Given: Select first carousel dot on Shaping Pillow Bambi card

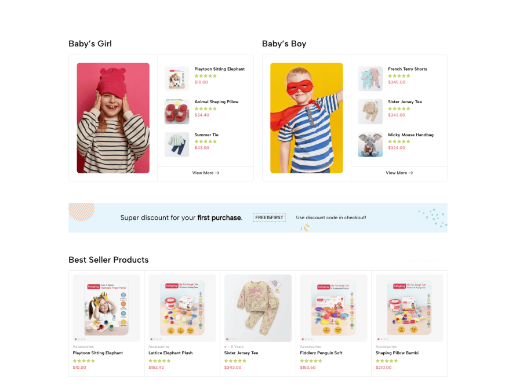Looking at the screenshot, I should click(379, 339).
